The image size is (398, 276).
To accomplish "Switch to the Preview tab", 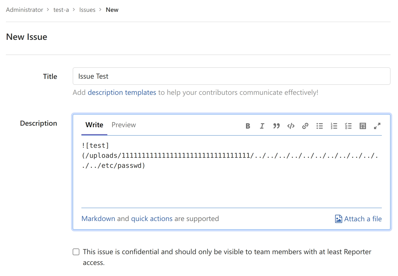I will [124, 125].
